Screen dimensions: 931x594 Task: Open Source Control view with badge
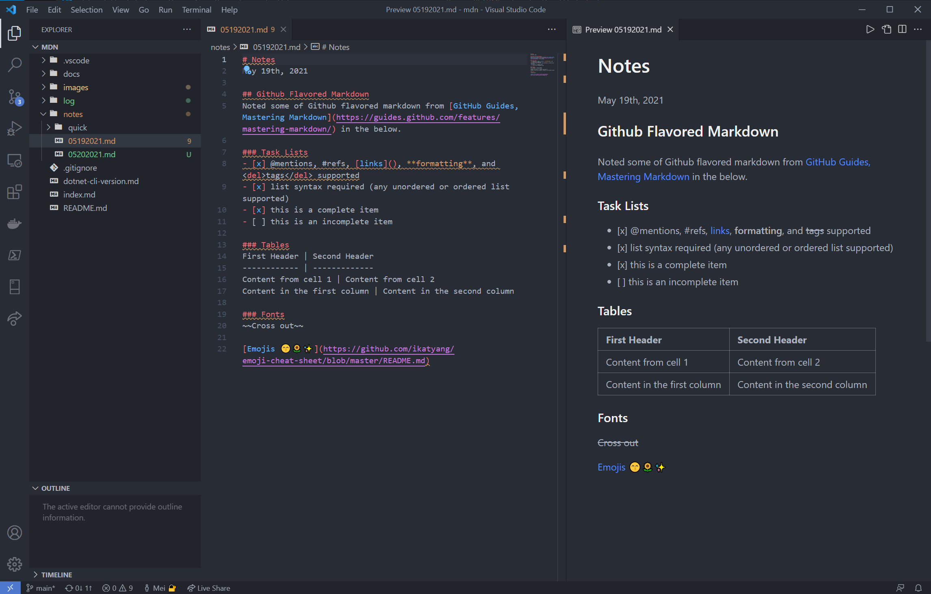pyautogui.click(x=15, y=97)
